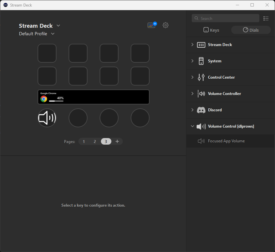Select Focused App Volume action
The image size is (275, 252).
(231, 141)
